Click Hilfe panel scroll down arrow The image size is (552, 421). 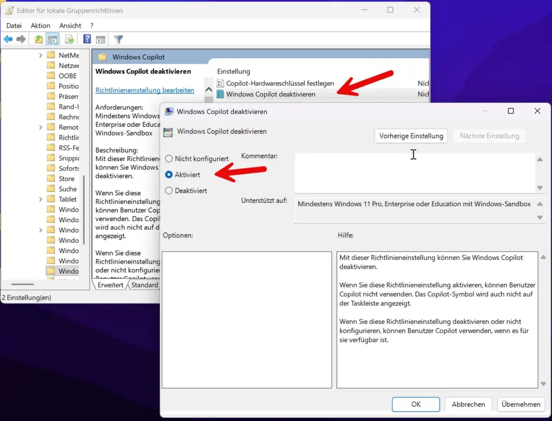pyautogui.click(x=543, y=384)
